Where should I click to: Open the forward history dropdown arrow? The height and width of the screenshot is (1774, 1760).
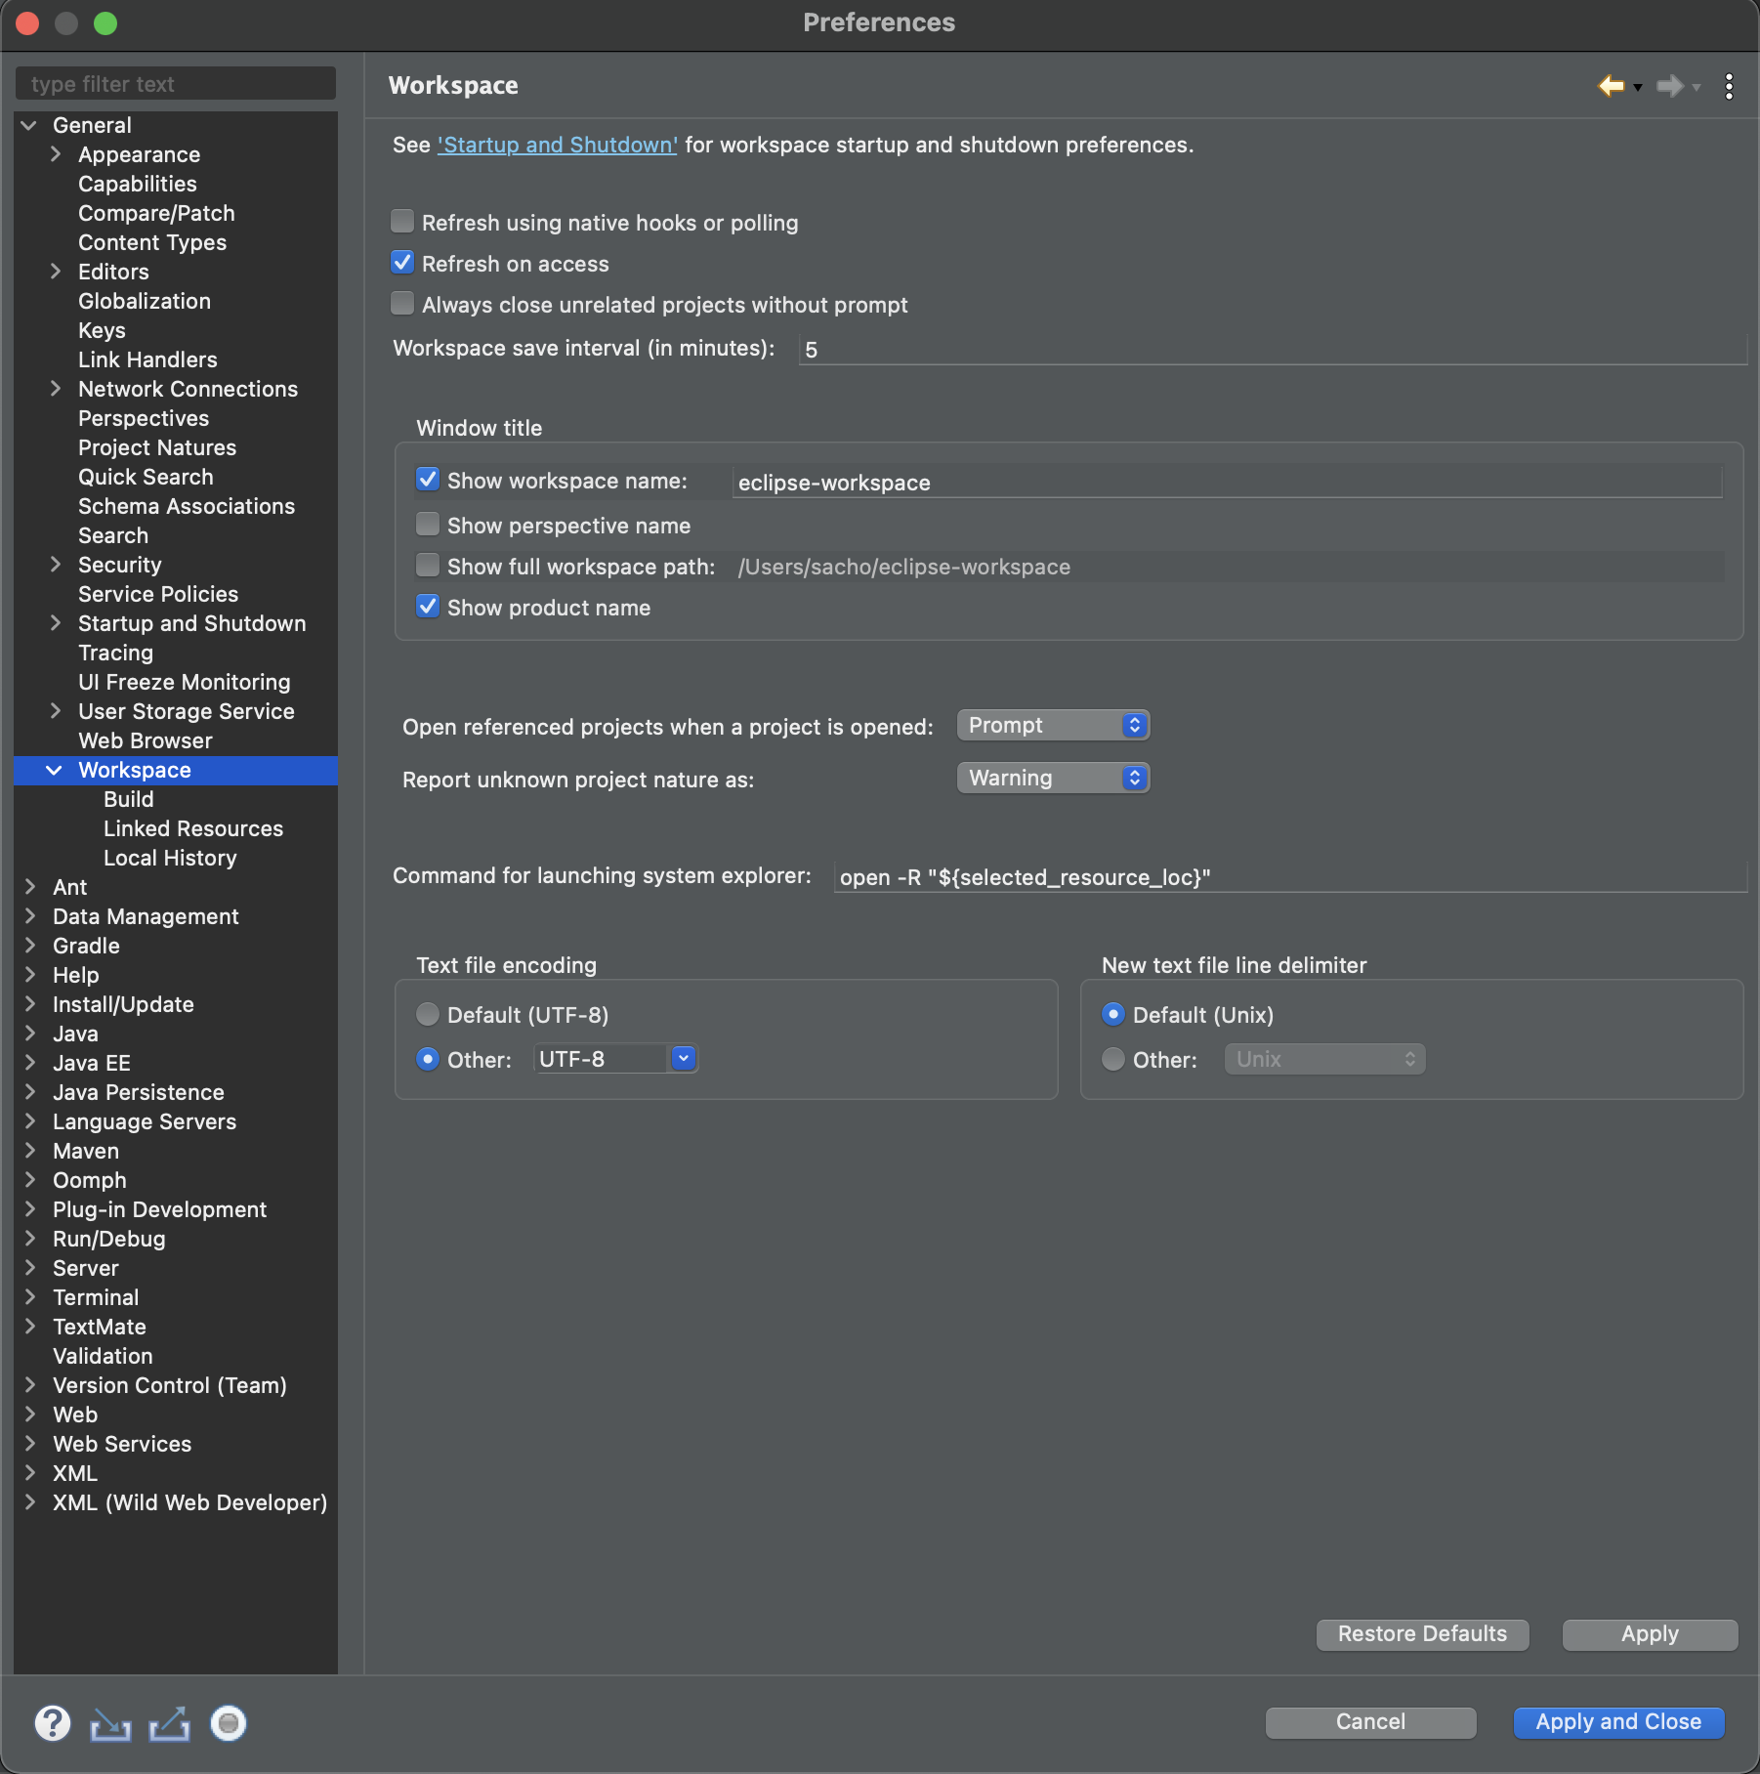tap(1697, 88)
